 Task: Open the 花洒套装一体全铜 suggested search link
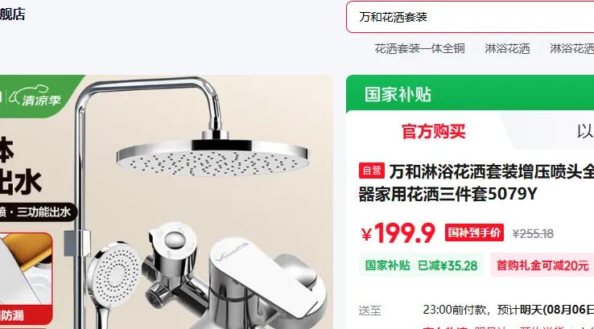pyautogui.click(x=419, y=49)
